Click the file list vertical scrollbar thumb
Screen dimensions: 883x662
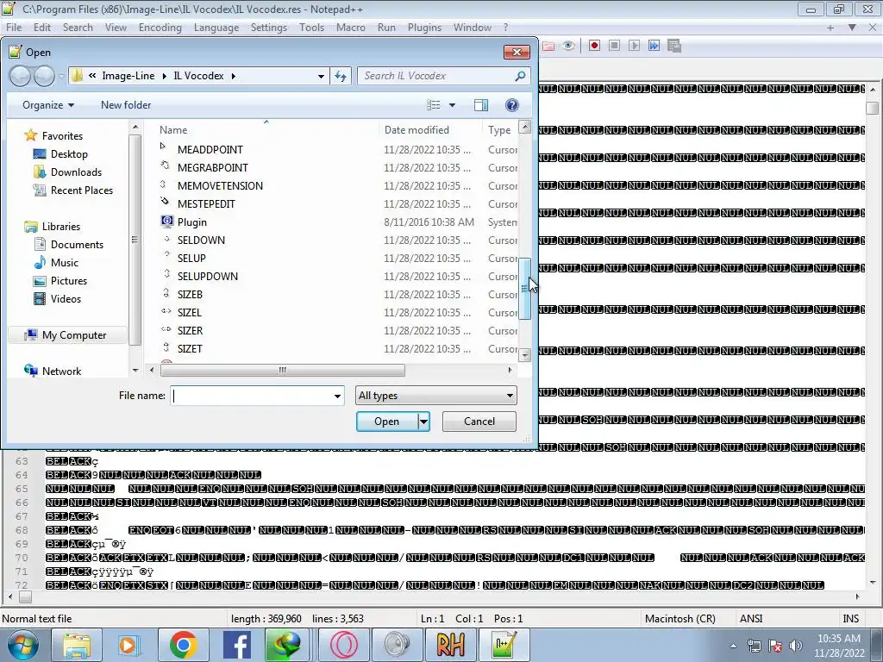524,289
